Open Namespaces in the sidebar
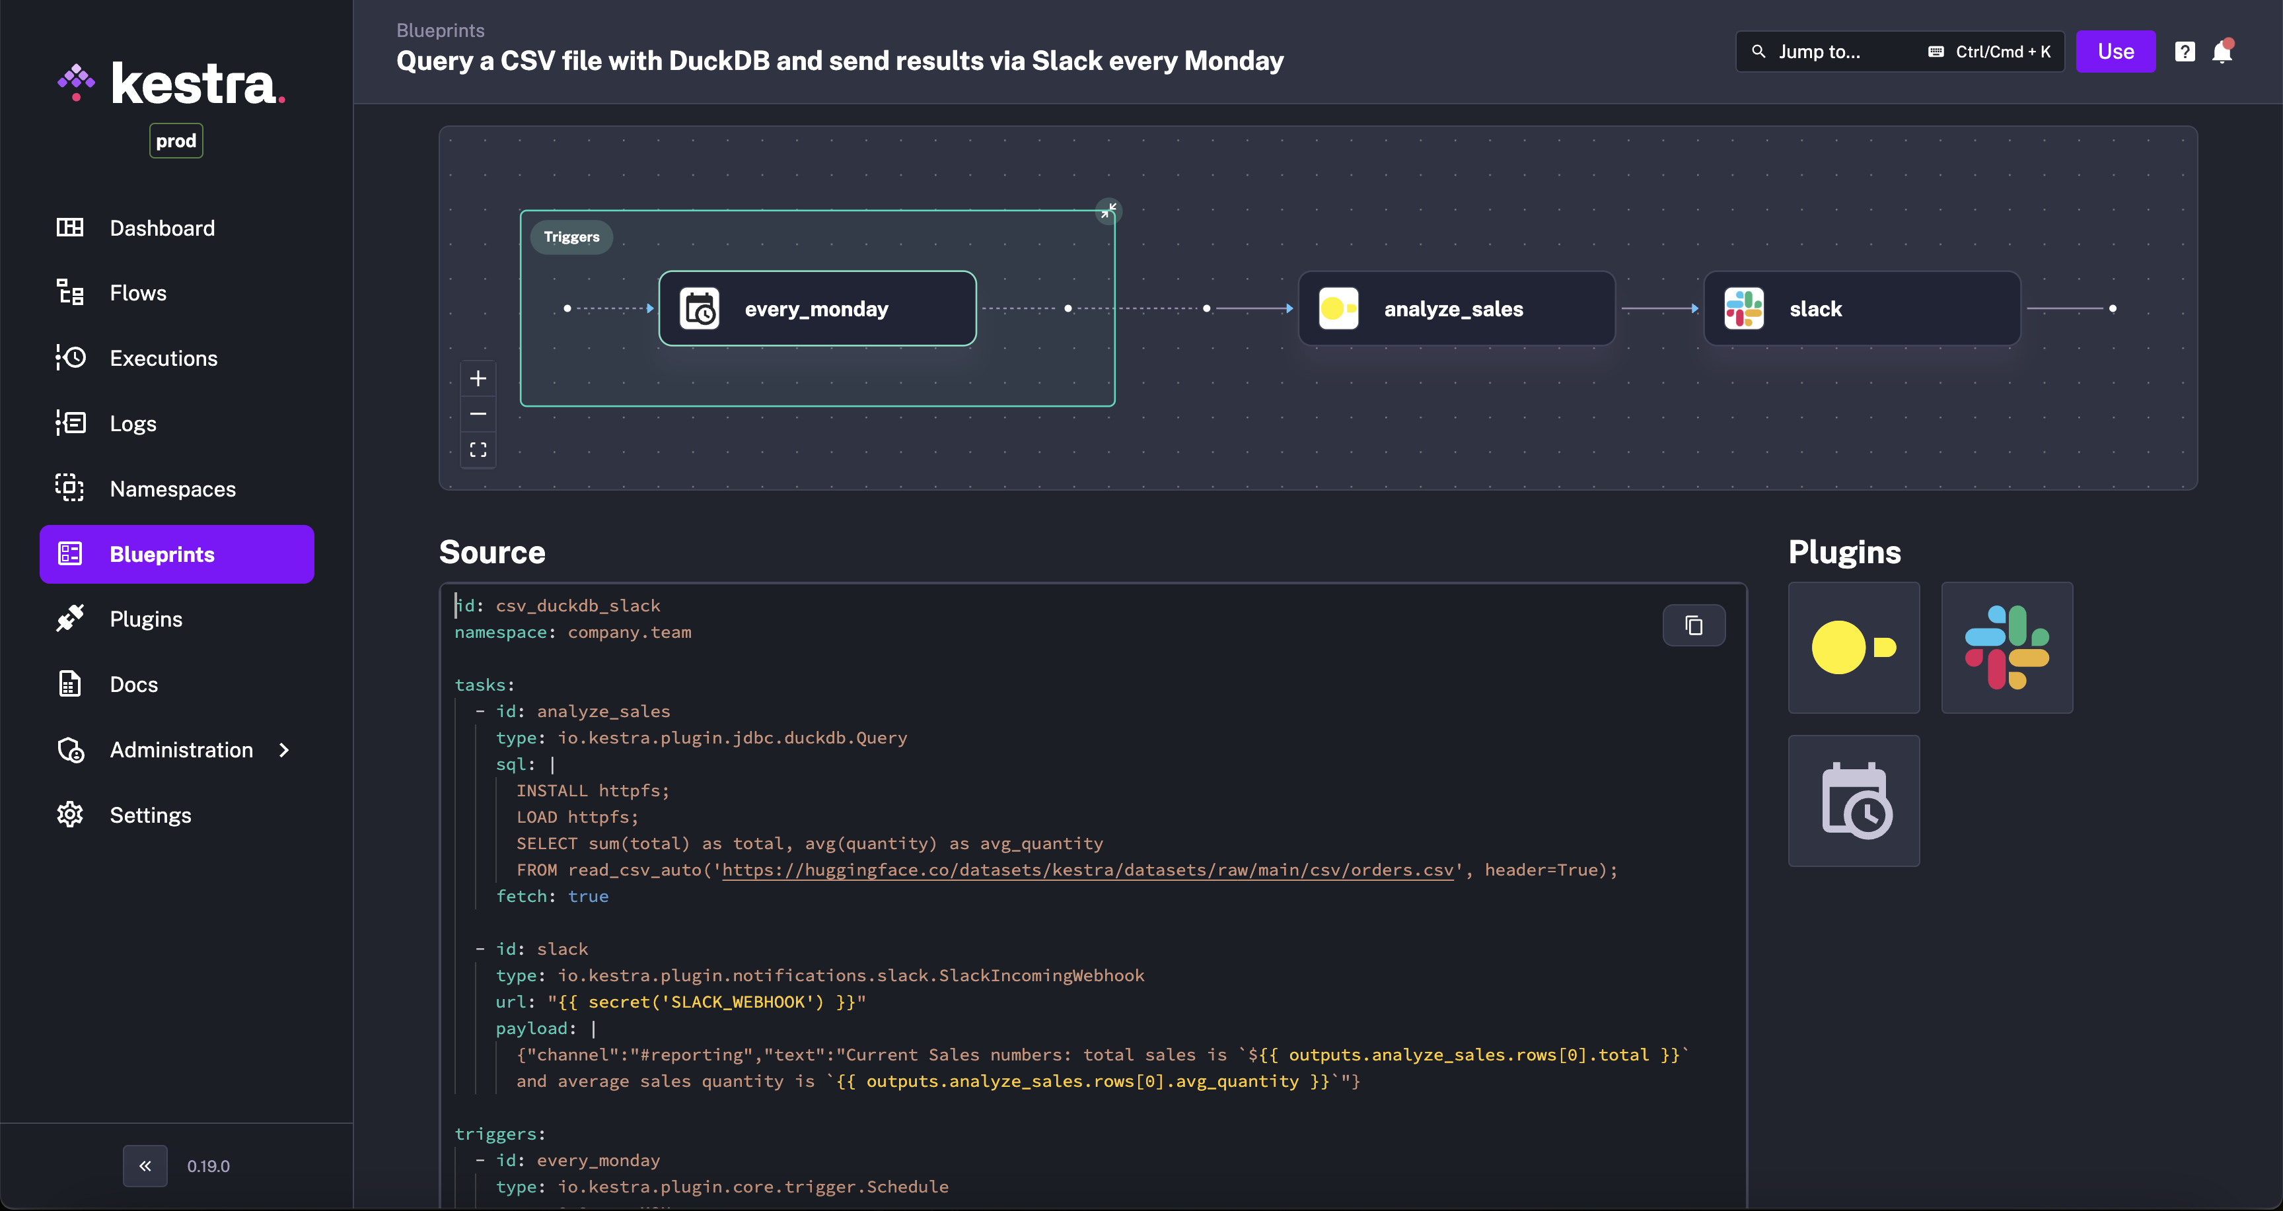 point(172,489)
